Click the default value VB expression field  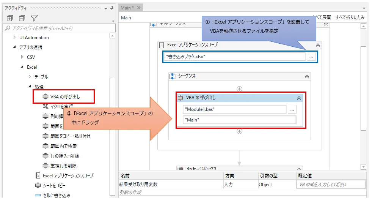331,184
